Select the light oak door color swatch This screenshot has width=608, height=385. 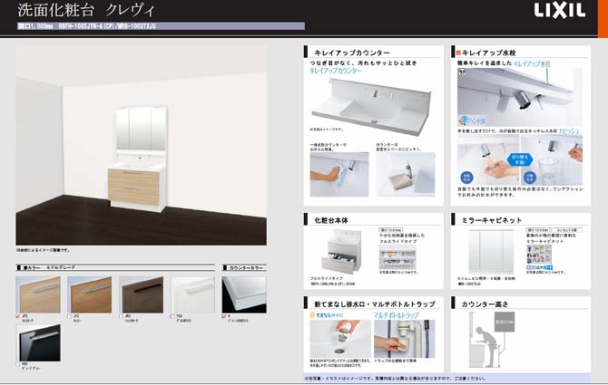(x=38, y=294)
